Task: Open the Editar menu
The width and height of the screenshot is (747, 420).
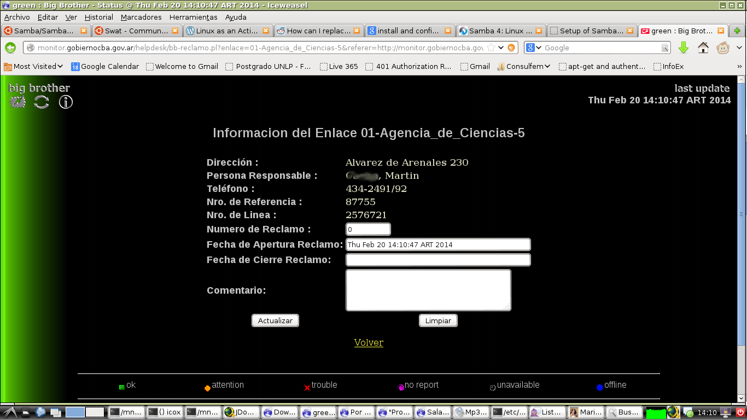Action: point(48,17)
